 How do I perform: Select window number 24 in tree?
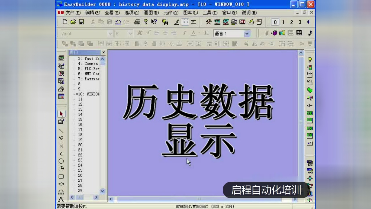click(x=80, y=165)
